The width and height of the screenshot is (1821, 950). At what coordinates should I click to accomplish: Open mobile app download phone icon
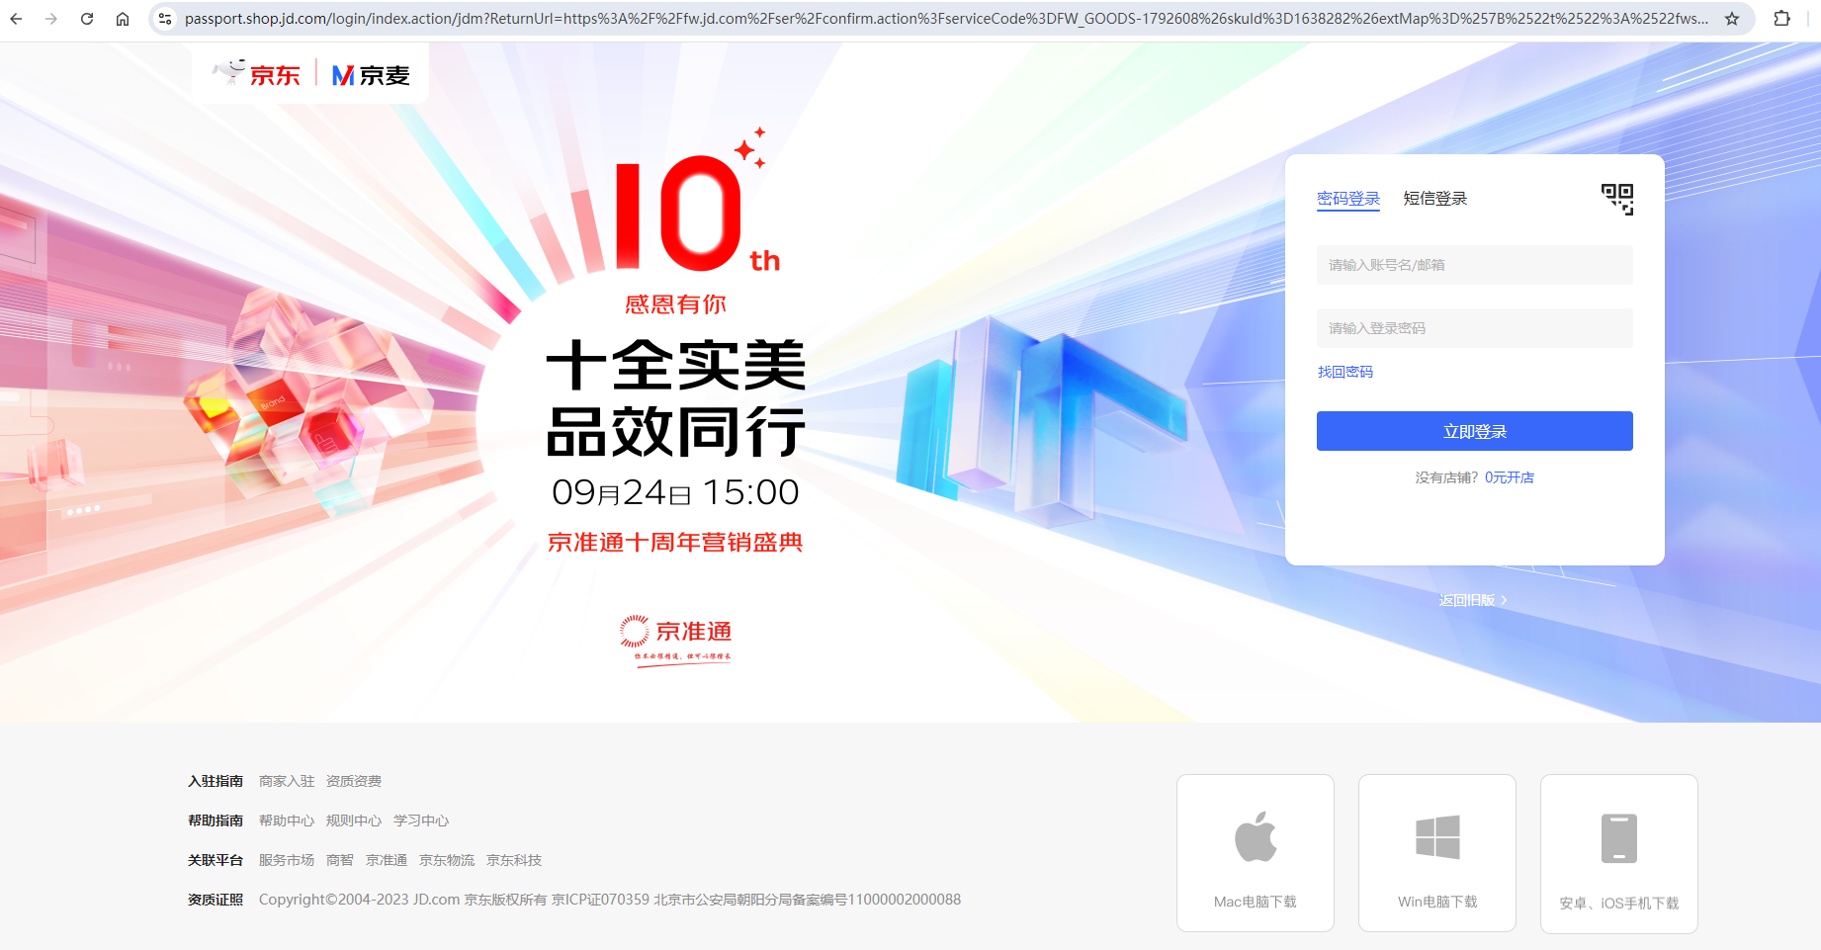[x=1619, y=838]
